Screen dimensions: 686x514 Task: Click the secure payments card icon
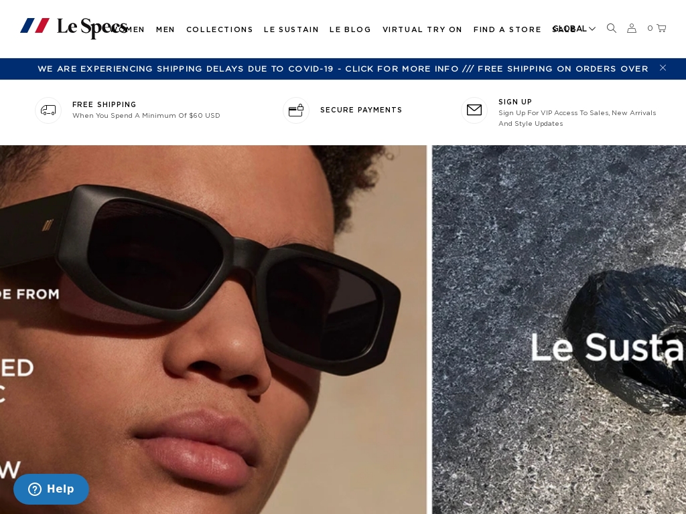coord(296,110)
